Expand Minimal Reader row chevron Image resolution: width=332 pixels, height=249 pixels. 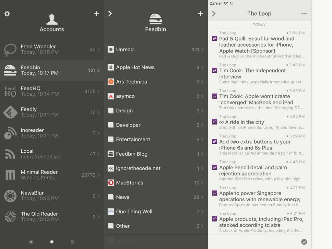(x=99, y=175)
